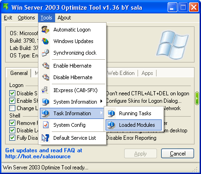Image resolution: width=201 pixels, height=174 pixels.
Task: Click the Loaded Modules icon
Action: 111,125
